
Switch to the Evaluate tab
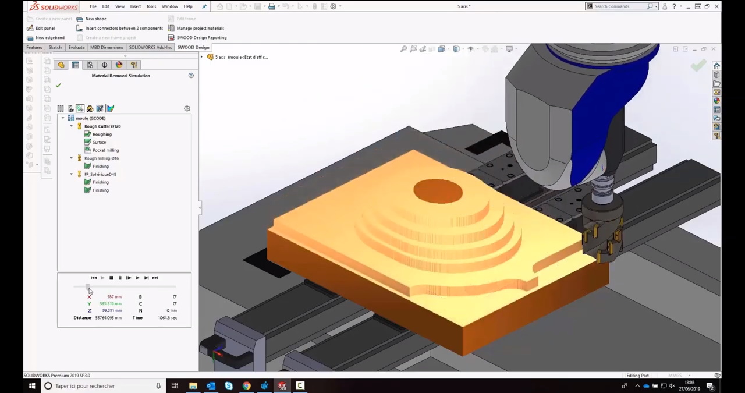76,47
